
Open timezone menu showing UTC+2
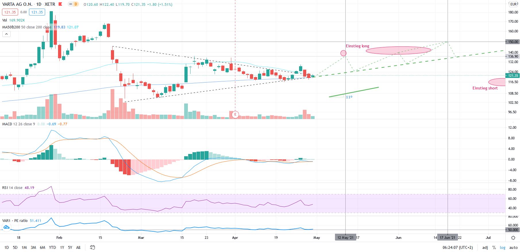tap(457, 247)
